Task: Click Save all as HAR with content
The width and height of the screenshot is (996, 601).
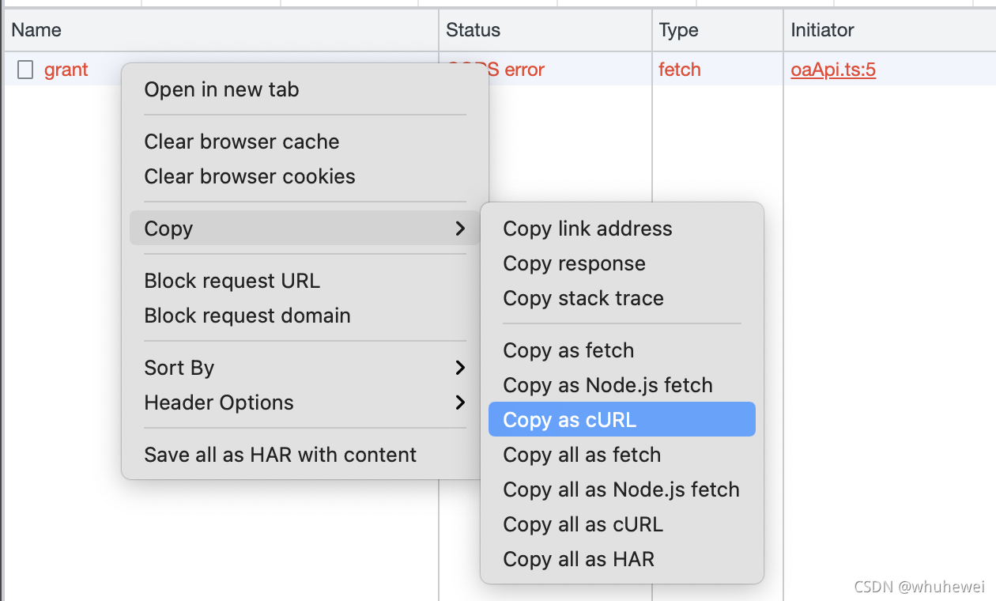Action: point(280,455)
